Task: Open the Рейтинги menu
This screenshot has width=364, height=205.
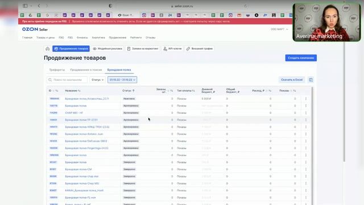Action: 136,38
